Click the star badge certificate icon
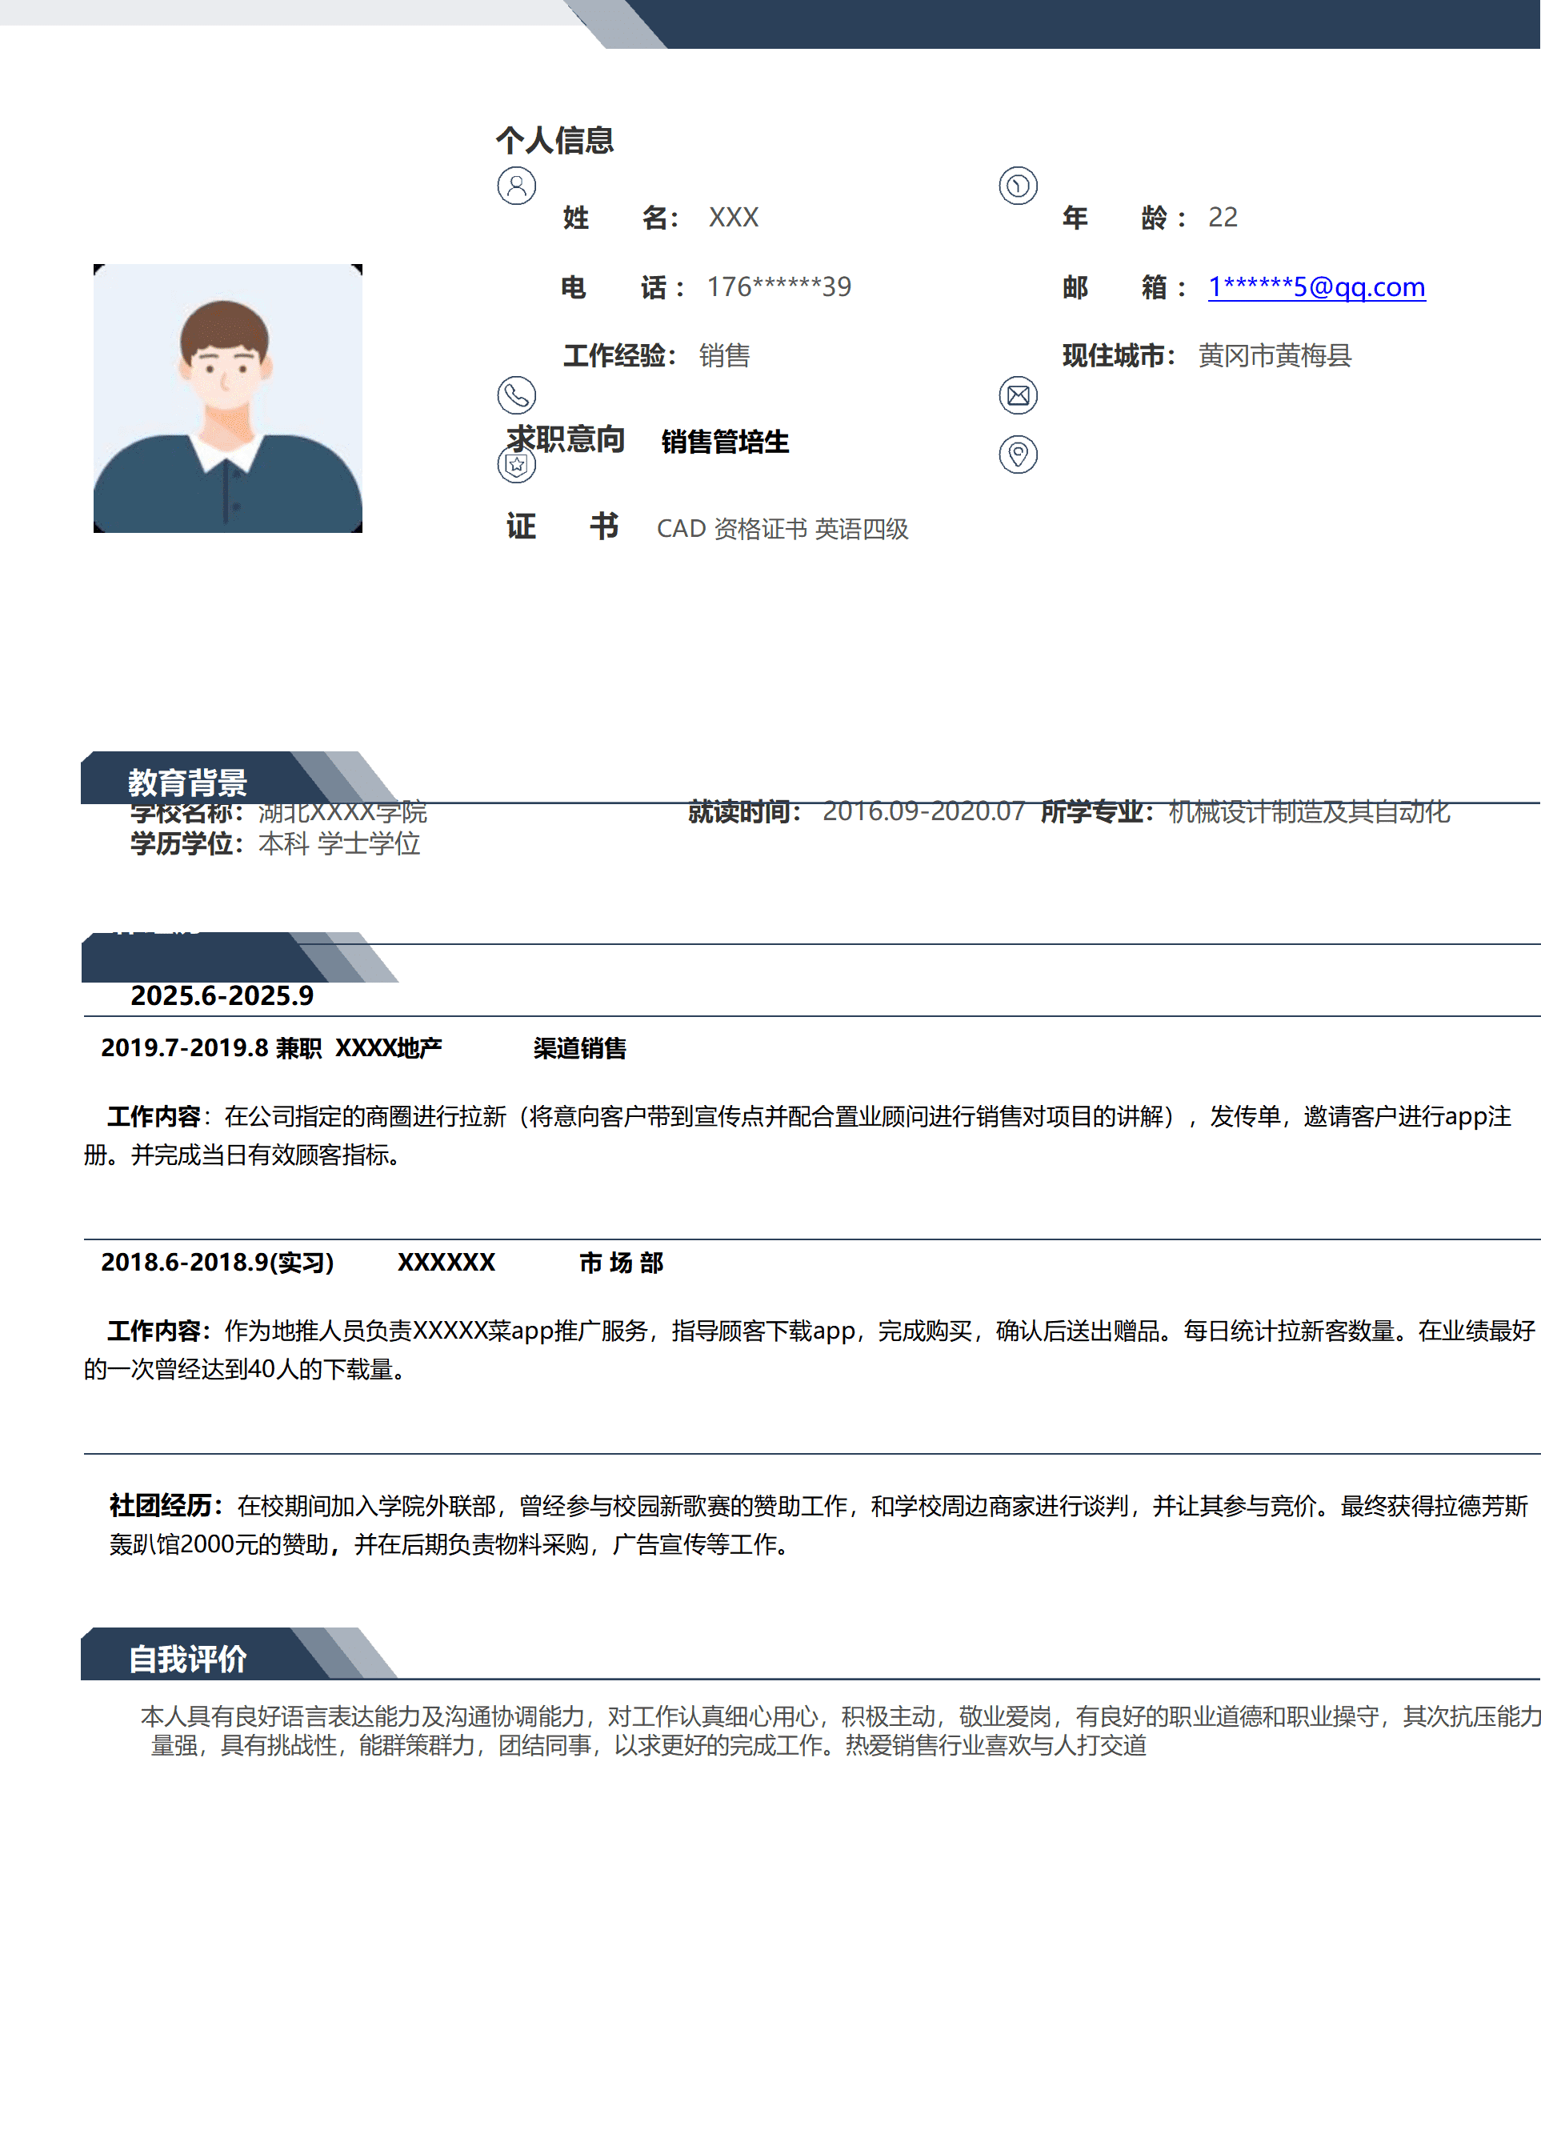The width and height of the screenshot is (1541, 2130). [x=517, y=464]
